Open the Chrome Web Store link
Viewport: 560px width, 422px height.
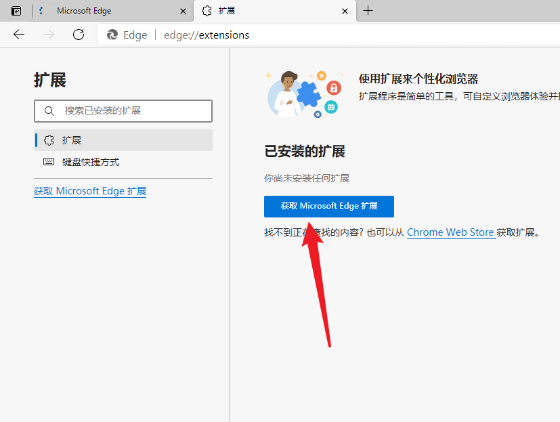pos(450,232)
